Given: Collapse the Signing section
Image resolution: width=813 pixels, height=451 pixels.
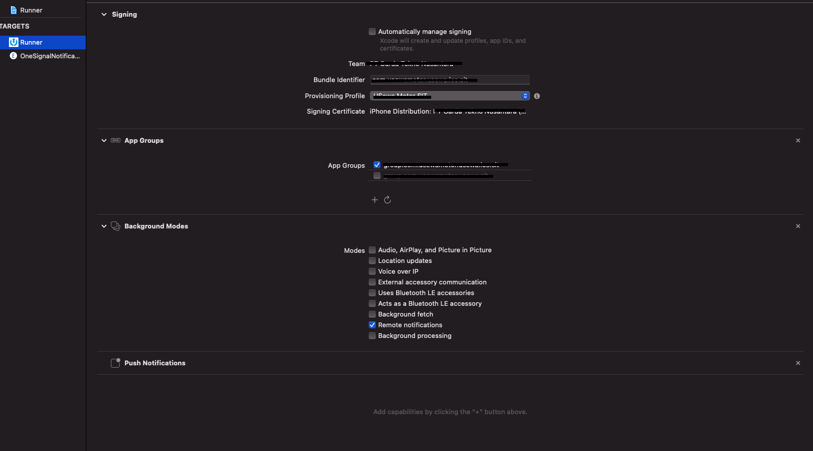Looking at the screenshot, I should point(104,14).
